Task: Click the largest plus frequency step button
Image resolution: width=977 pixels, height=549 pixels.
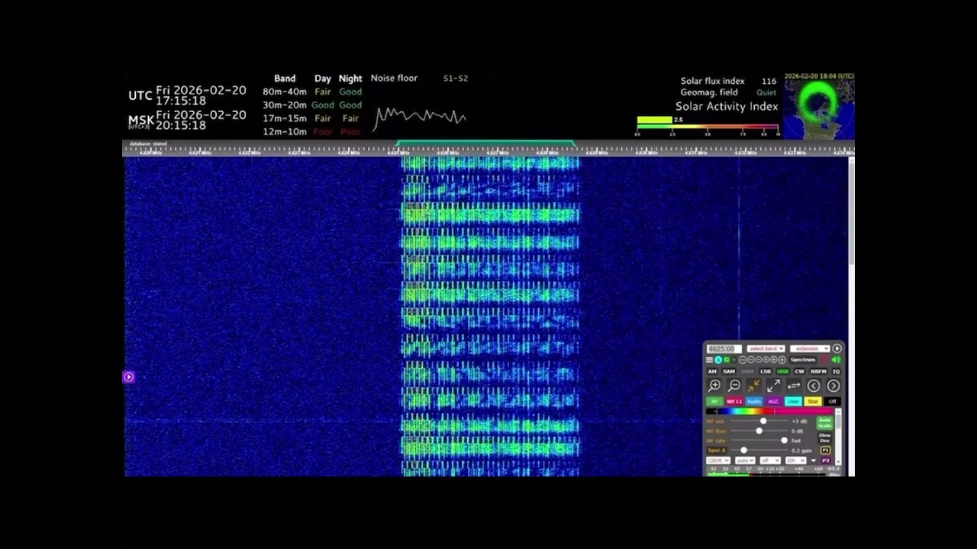Action: 782,360
